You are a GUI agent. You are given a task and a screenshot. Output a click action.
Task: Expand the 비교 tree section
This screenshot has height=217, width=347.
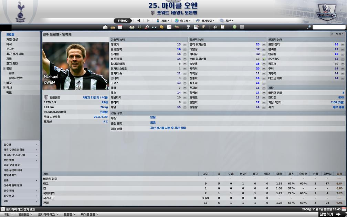(x=4, y=83)
